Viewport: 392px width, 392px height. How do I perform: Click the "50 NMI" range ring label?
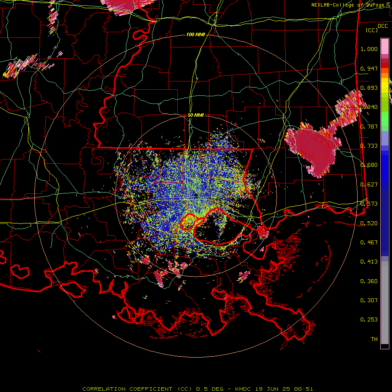196,115
